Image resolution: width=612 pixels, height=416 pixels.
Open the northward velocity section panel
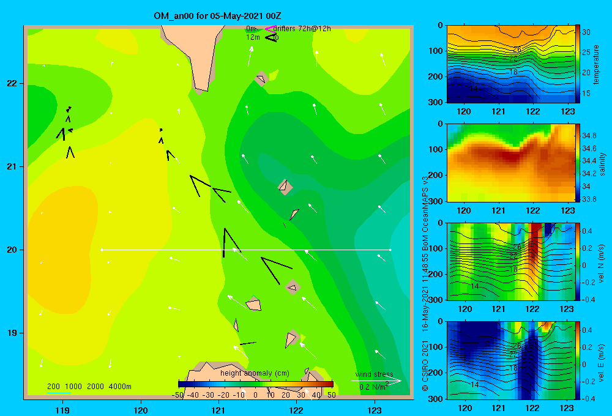tap(510, 261)
